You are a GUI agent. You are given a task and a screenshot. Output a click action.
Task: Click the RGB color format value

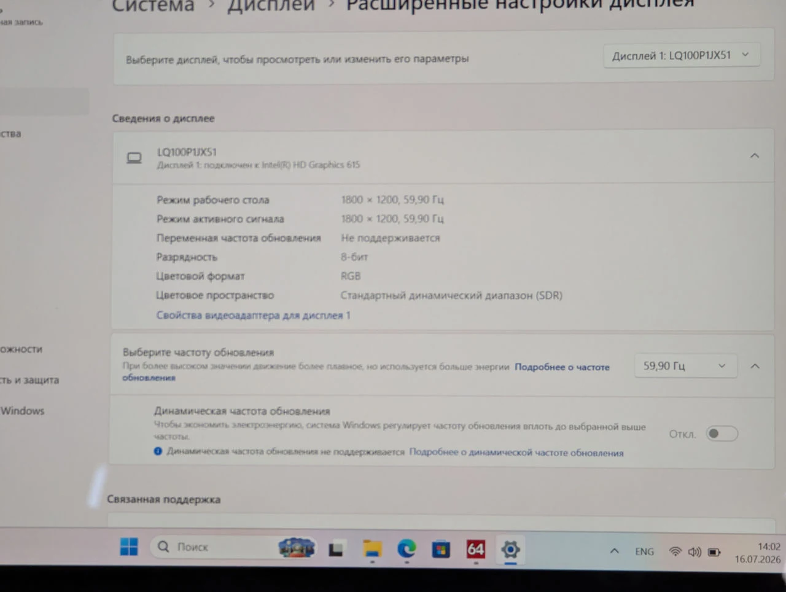click(x=351, y=276)
